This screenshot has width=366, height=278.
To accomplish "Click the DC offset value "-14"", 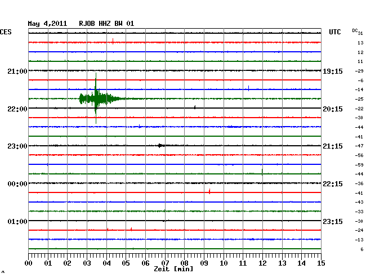I will coord(359,89).
